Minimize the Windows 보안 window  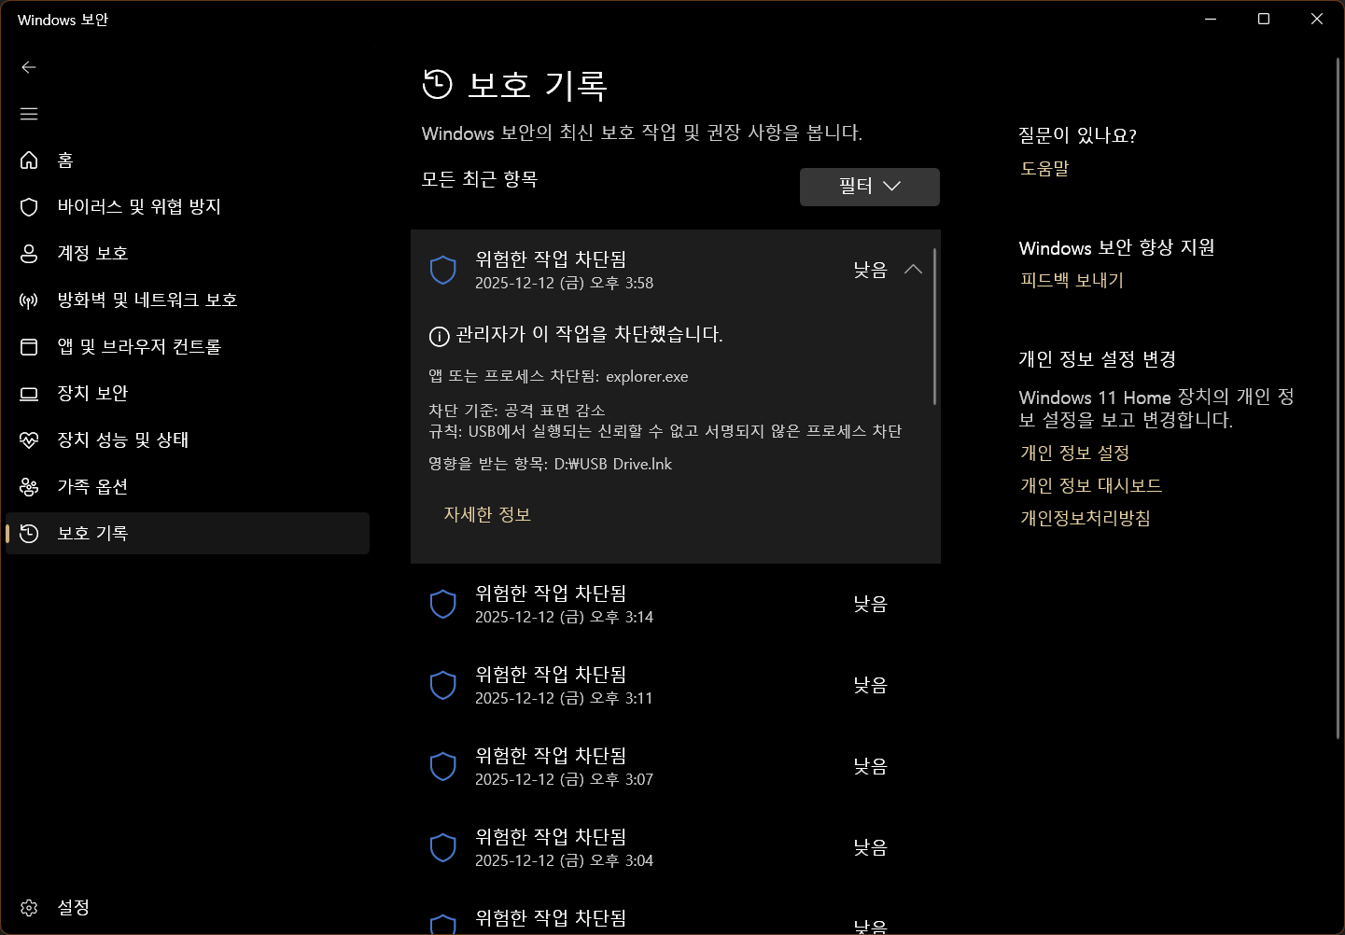(x=1211, y=19)
